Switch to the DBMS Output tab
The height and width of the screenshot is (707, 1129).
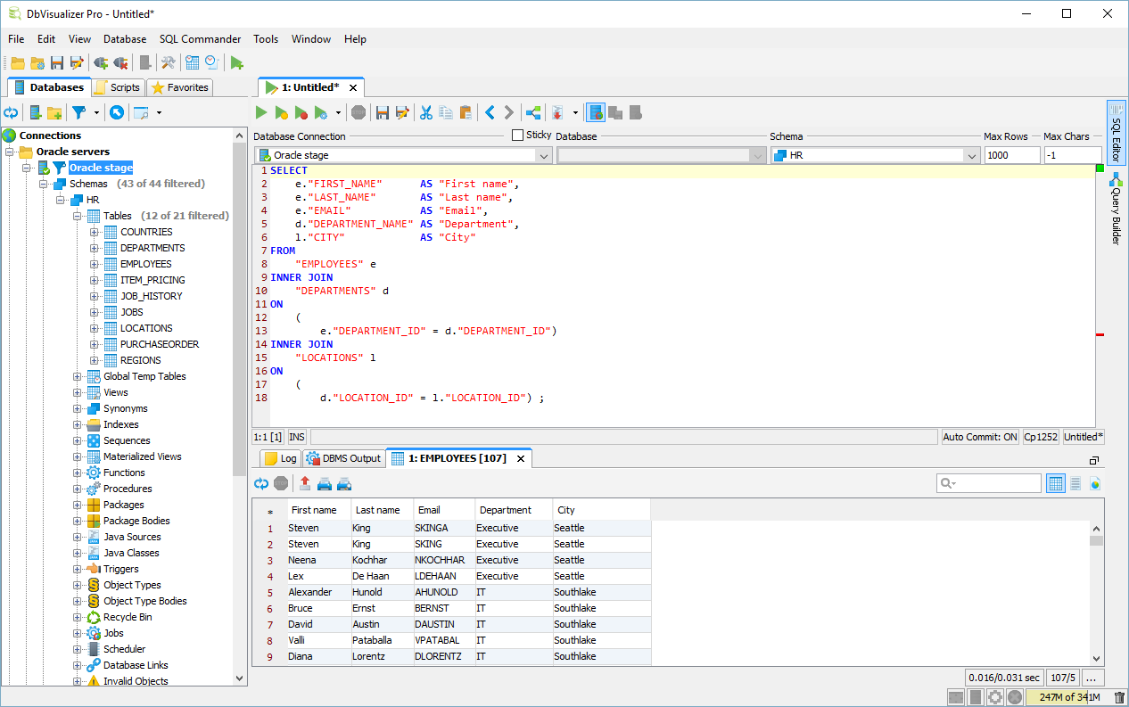pyautogui.click(x=343, y=458)
